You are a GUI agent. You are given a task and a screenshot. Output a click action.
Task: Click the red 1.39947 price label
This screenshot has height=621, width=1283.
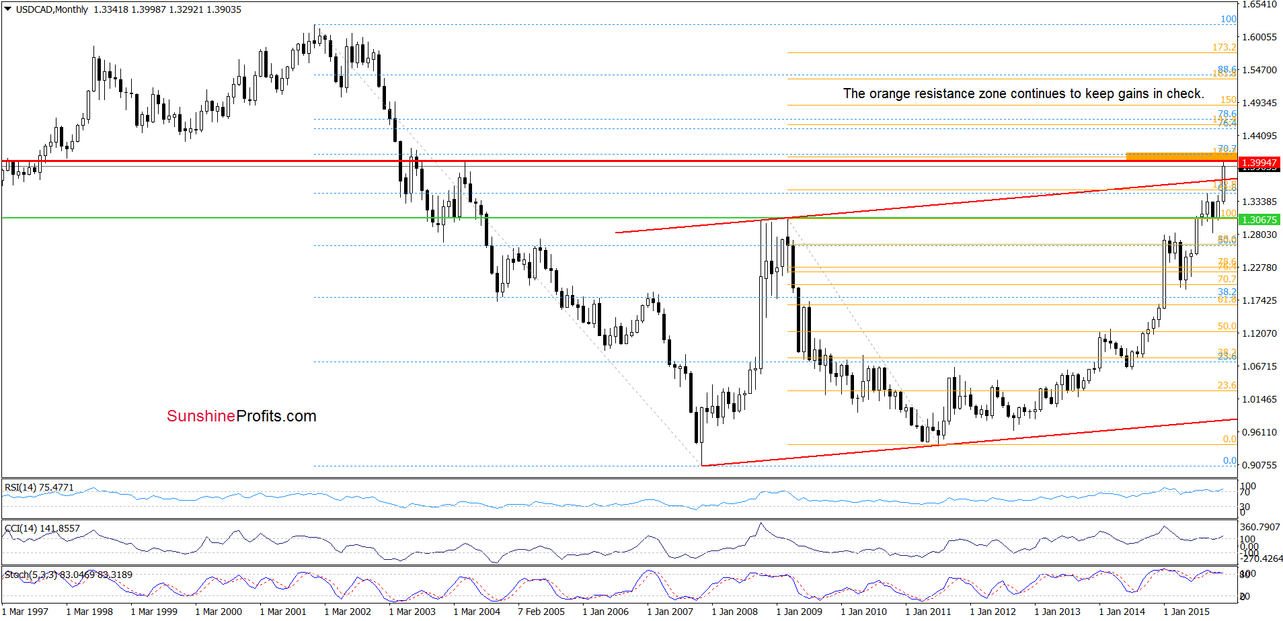tap(1259, 163)
